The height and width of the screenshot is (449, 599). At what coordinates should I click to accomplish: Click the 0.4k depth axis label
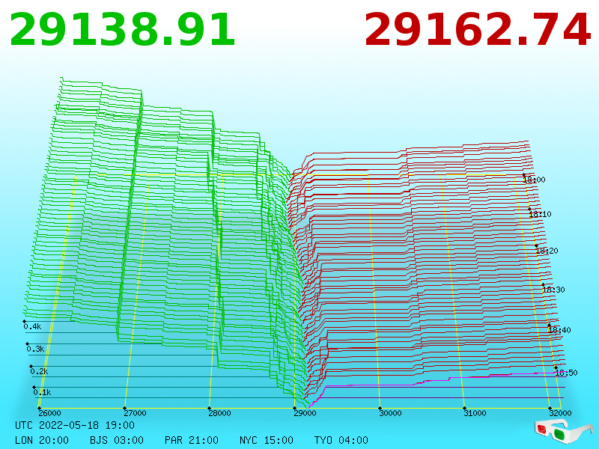32,326
